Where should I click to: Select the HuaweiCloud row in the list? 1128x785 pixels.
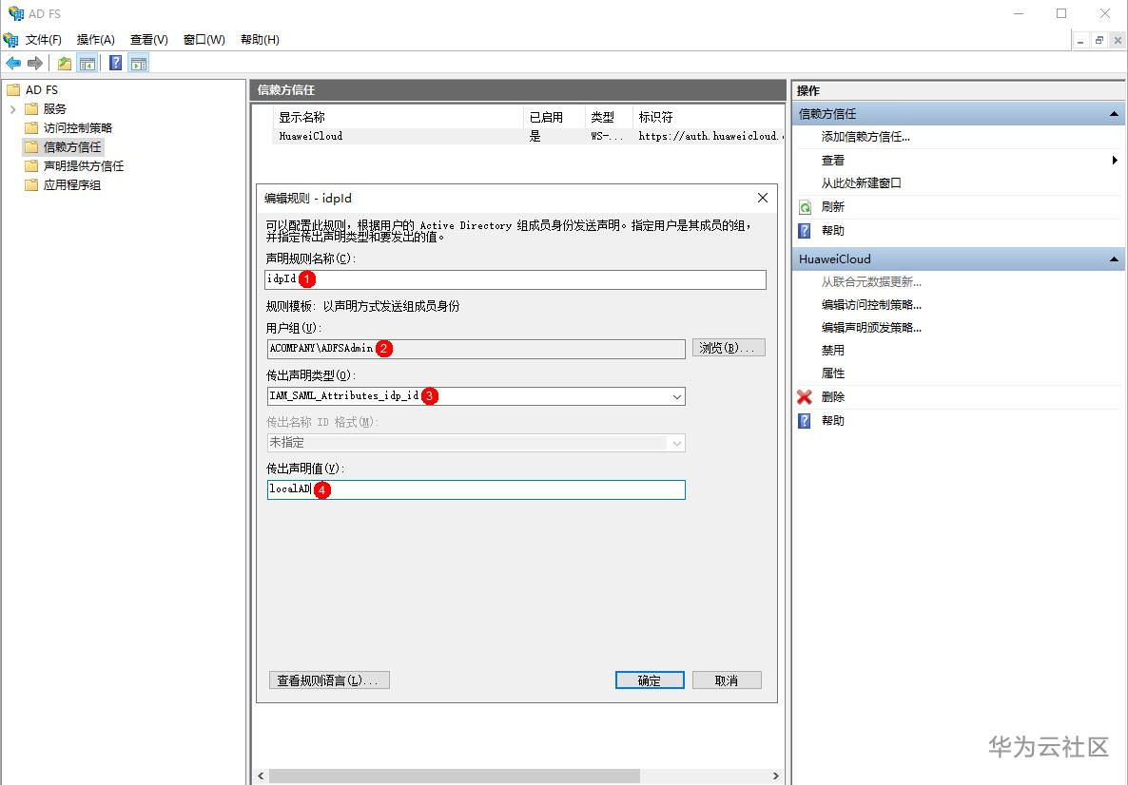529,136
